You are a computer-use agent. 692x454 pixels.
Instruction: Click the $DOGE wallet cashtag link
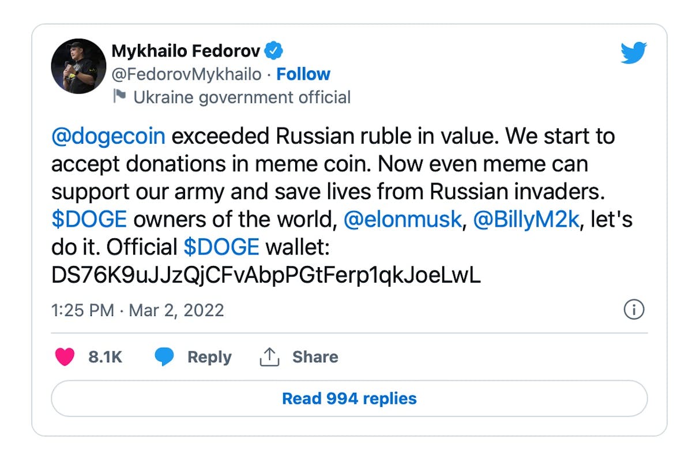pyautogui.click(x=223, y=246)
